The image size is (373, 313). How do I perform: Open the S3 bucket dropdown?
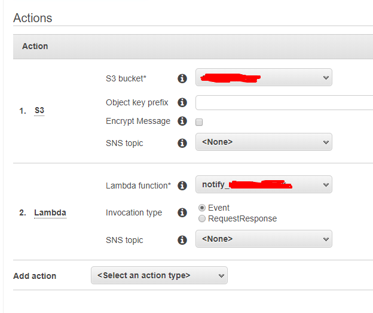[x=264, y=77]
